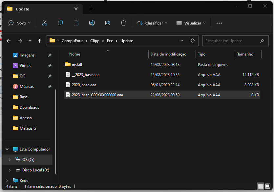Image resolution: width=274 pixels, height=192 pixels.
Task: Sort files by Data de modificação column
Action: (168, 54)
